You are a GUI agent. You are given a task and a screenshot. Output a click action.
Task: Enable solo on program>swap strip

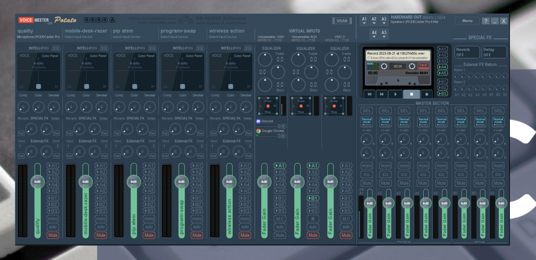pyautogui.click(x=197, y=227)
